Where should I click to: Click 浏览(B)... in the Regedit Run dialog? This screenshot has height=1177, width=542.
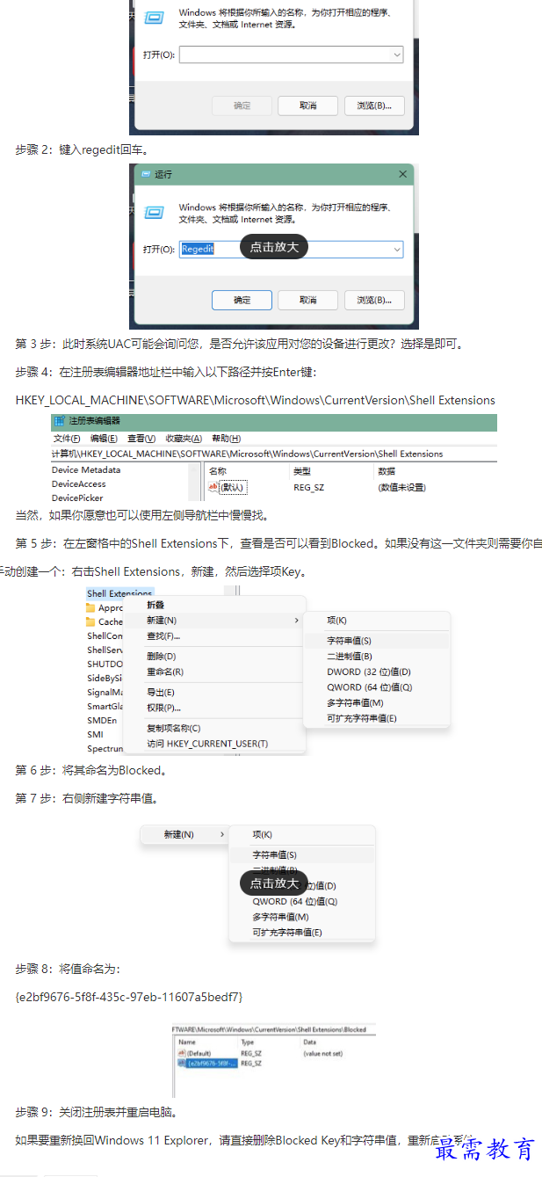374,301
